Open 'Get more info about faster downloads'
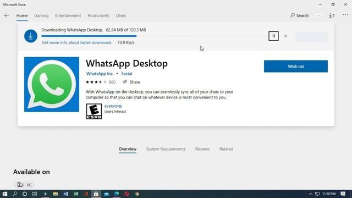Image resolution: width=352 pixels, height=198 pixels. [76, 42]
